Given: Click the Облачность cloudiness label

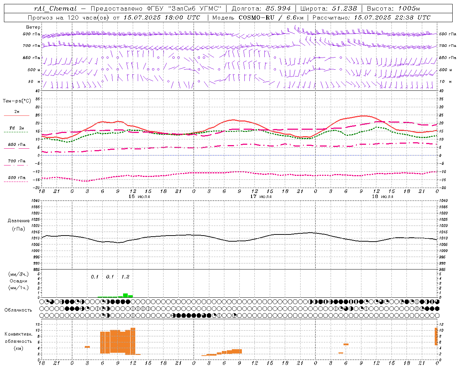Looking at the screenshot, I should click(18, 310).
